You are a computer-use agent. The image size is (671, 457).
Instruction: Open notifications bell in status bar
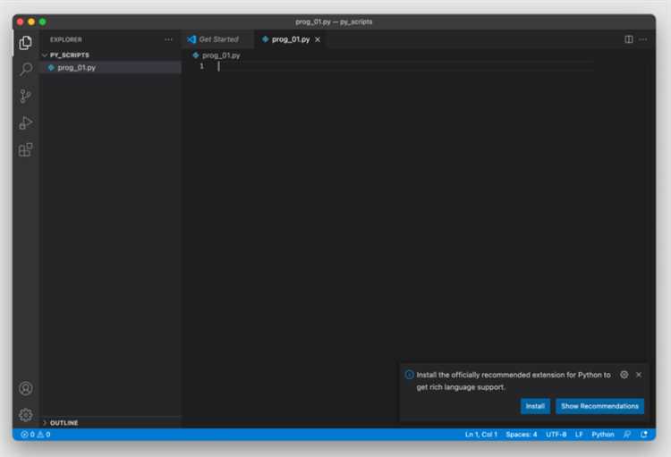[644, 435]
